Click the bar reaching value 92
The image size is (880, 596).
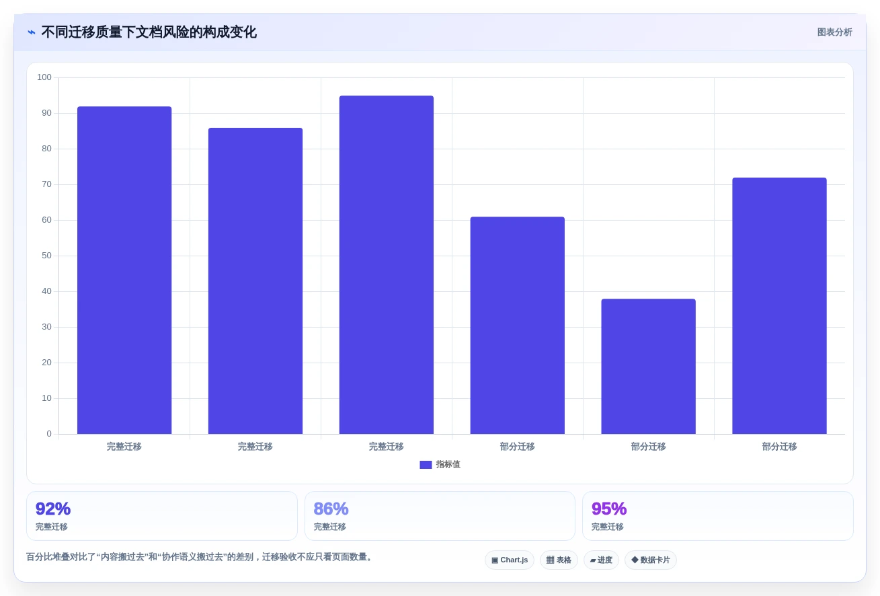[x=124, y=270]
